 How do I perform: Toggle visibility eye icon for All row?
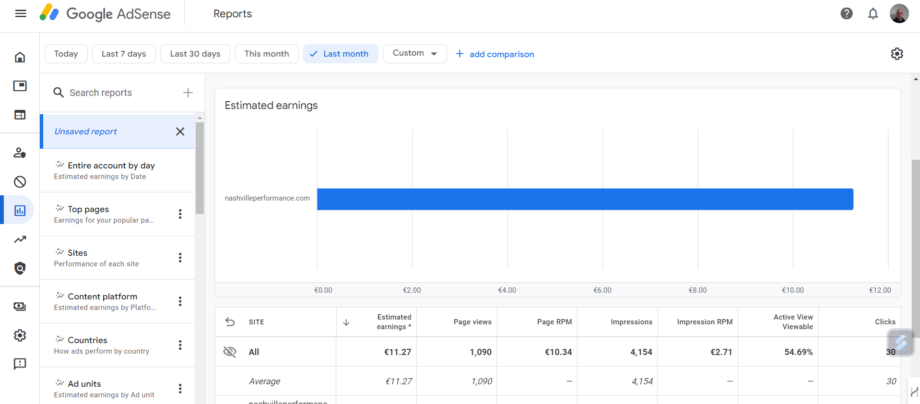click(x=230, y=352)
